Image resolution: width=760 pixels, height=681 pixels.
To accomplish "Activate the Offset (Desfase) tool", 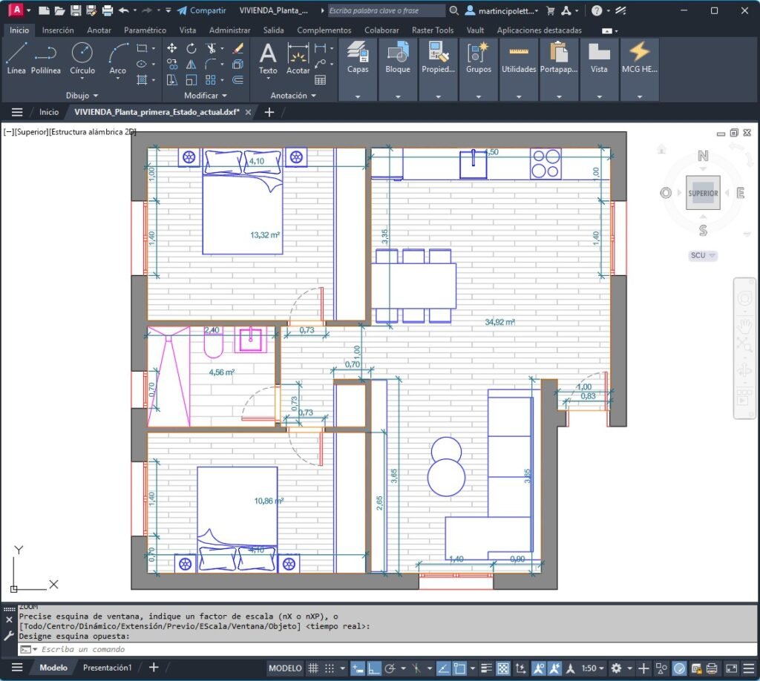I will pos(237,80).
